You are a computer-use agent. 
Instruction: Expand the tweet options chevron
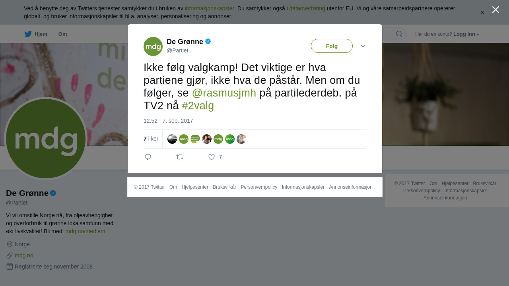pyautogui.click(x=363, y=46)
